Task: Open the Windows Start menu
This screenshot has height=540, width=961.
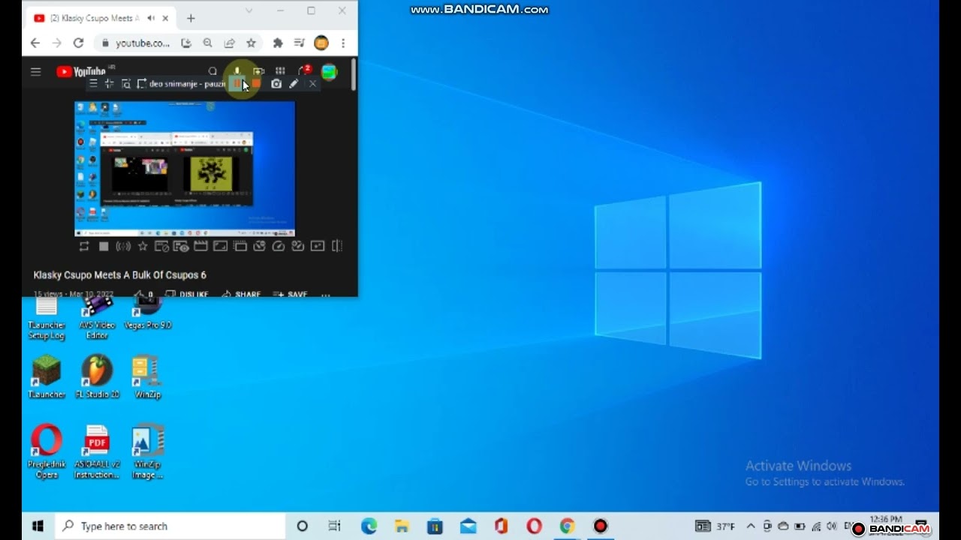Action: (38, 526)
